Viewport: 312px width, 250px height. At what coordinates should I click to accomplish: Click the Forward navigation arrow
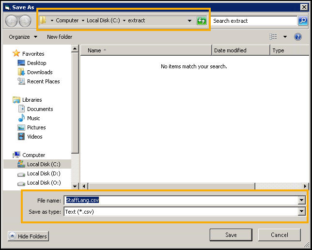pyautogui.click(x=25, y=21)
